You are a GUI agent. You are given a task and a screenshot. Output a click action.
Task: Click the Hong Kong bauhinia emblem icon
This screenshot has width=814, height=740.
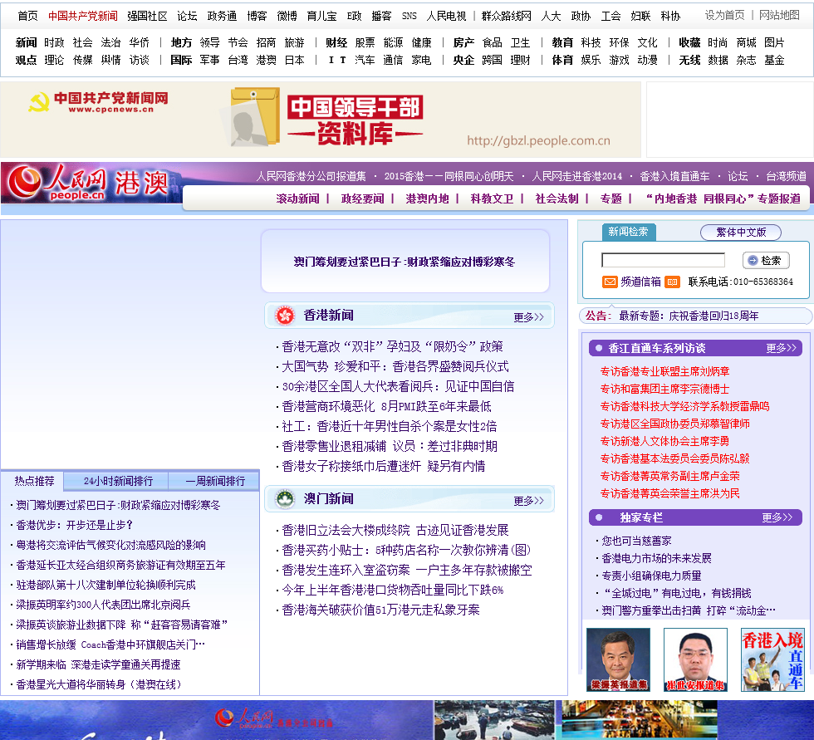(284, 316)
